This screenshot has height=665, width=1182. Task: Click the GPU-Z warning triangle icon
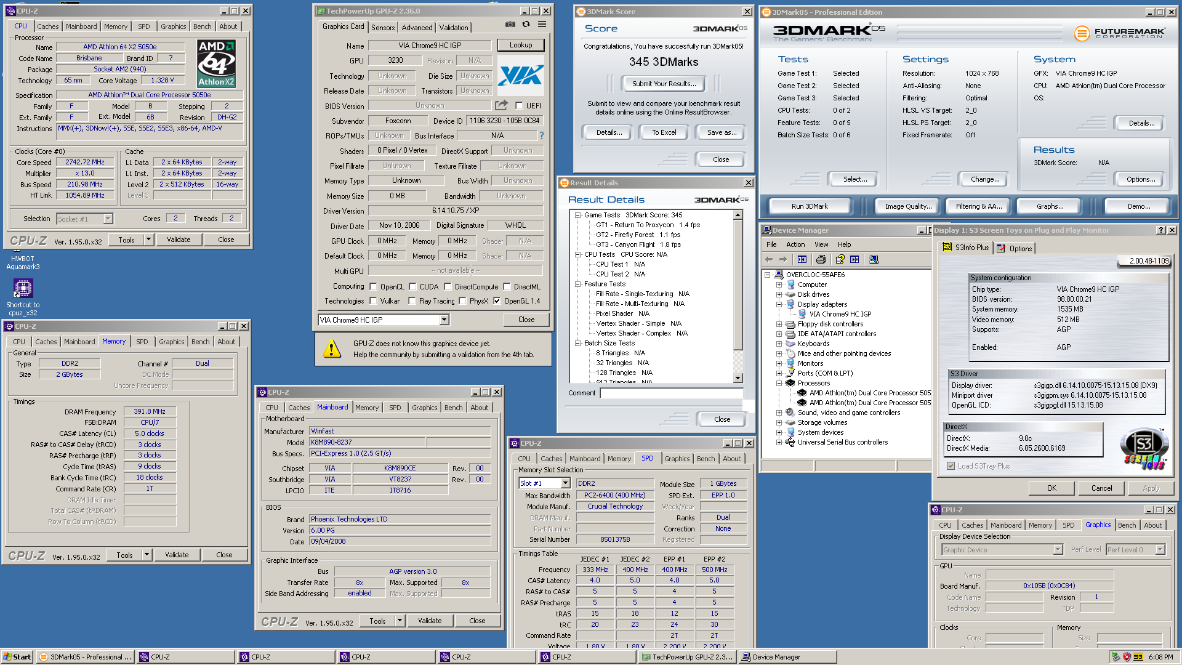pos(332,349)
